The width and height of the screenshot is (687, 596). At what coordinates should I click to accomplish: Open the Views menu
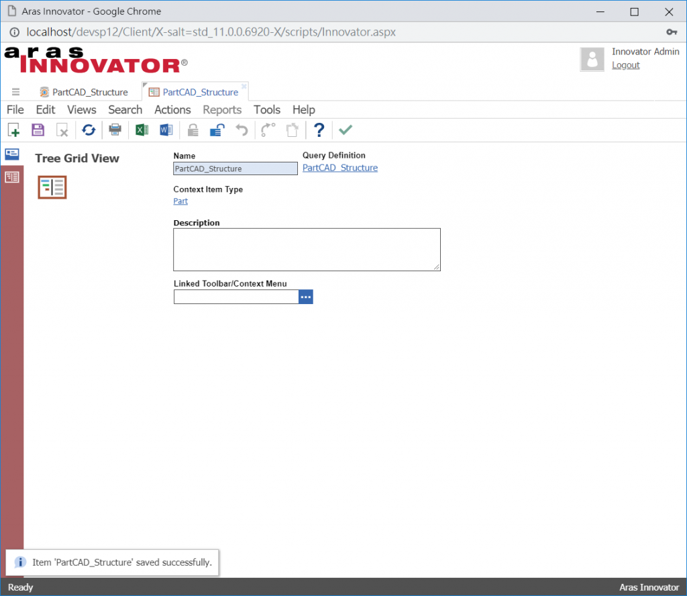[x=81, y=109]
